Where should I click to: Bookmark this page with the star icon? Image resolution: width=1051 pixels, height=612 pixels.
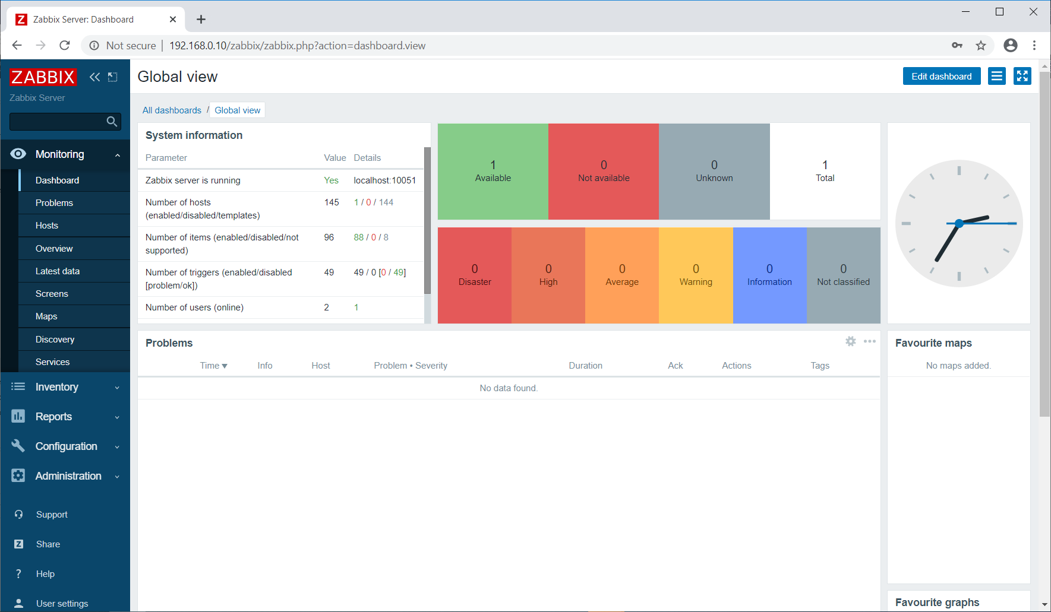pyautogui.click(x=981, y=46)
